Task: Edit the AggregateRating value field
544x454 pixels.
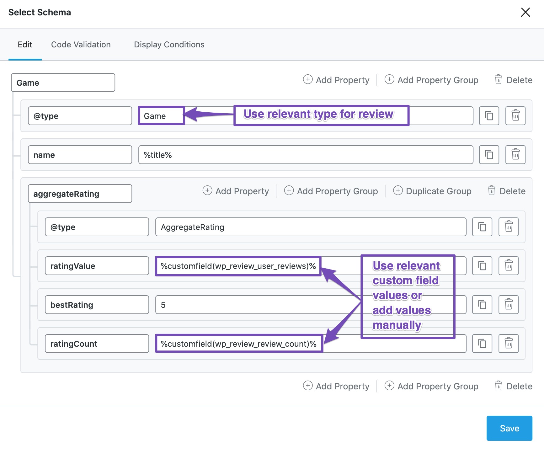Action: (x=311, y=227)
